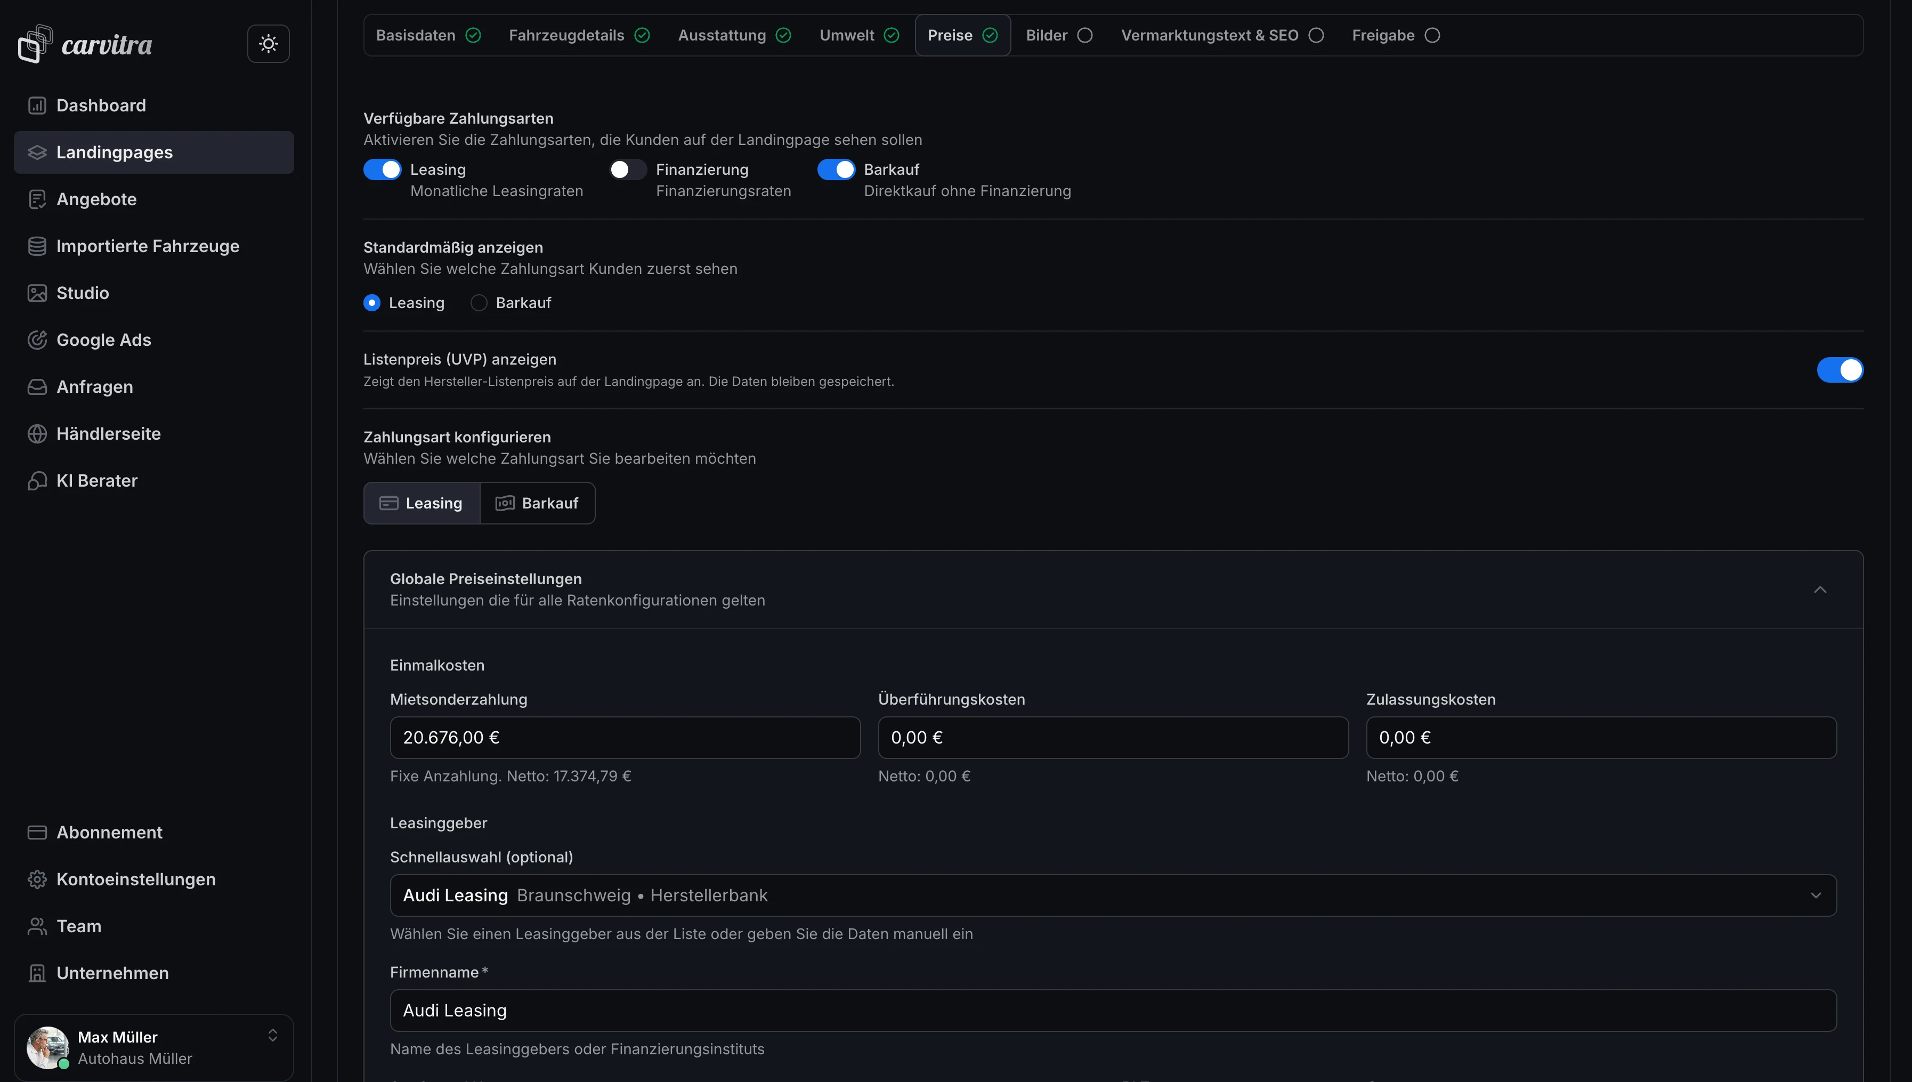Click Max Müller's avatar picture
Viewport: 1912px width, 1082px height.
tap(47, 1047)
